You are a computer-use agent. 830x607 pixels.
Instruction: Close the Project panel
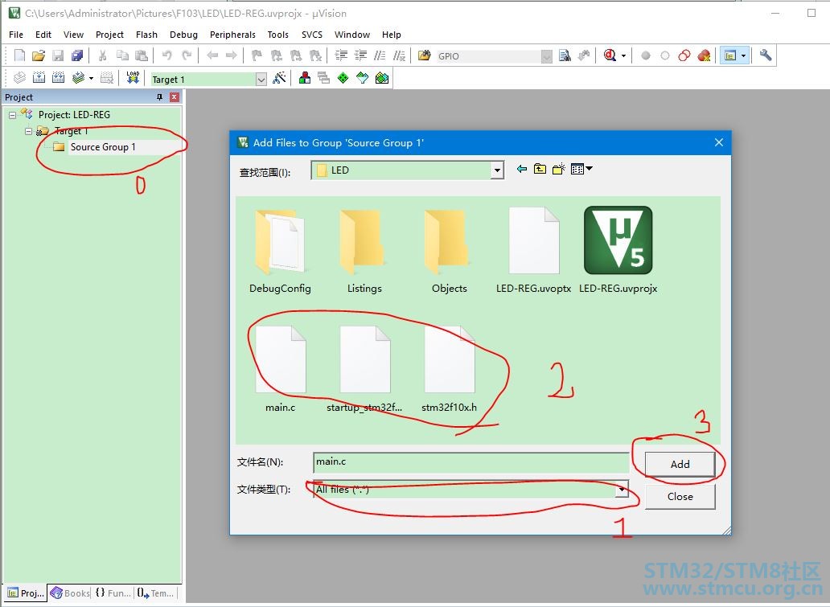[x=175, y=96]
